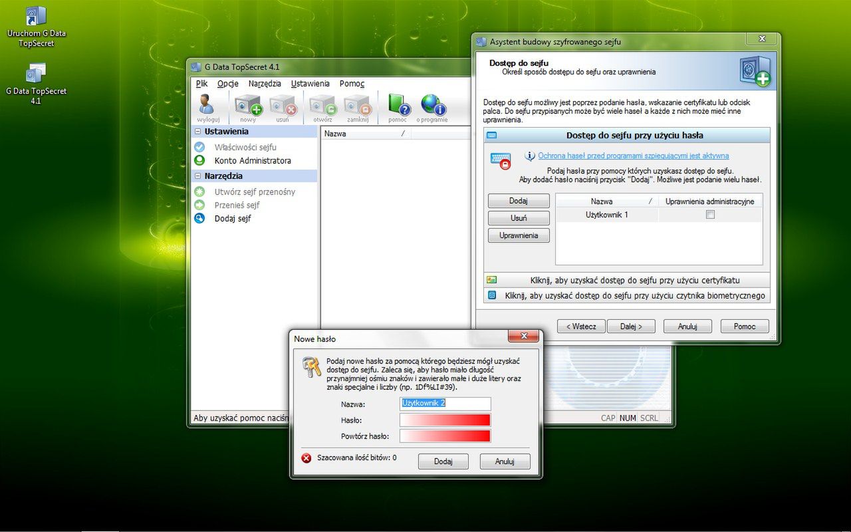Click Anuluj in the Nowe hasło dialog
This screenshot has width=851, height=532.
point(505,462)
